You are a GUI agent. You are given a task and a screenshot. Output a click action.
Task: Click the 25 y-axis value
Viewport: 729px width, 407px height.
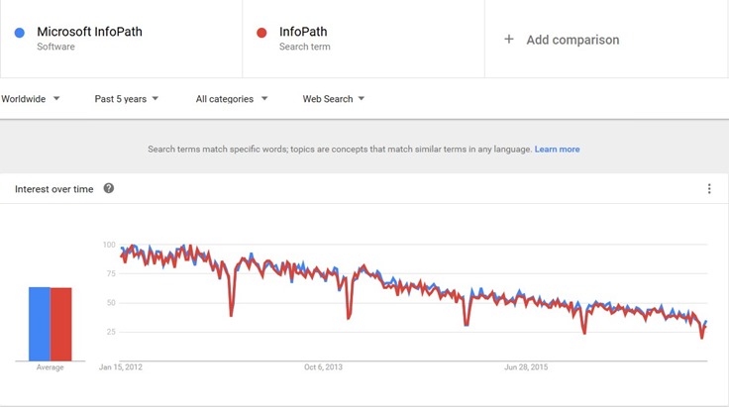coord(111,332)
